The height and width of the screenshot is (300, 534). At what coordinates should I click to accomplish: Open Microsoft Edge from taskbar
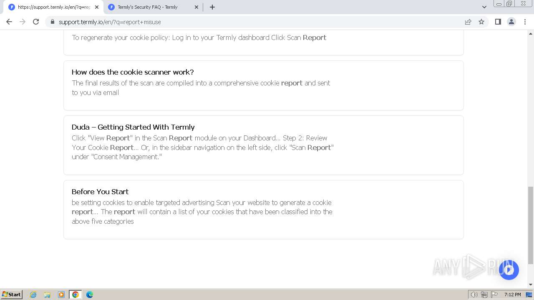click(90, 295)
